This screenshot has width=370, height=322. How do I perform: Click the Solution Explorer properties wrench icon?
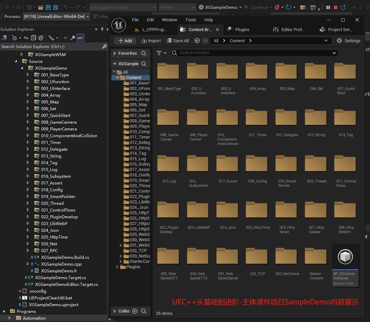[x=73, y=38]
